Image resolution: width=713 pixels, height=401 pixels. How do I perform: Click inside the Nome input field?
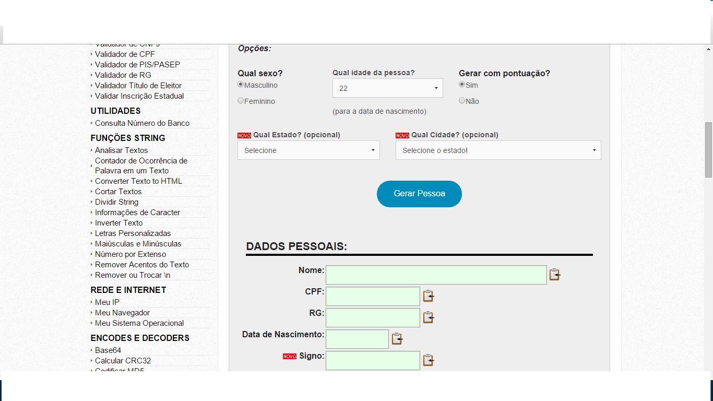[436, 275]
